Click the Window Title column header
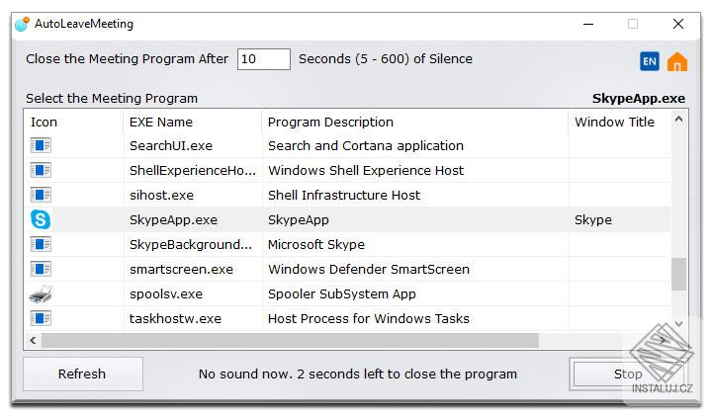Viewport: 712px width, 415px height. click(614, 123)
